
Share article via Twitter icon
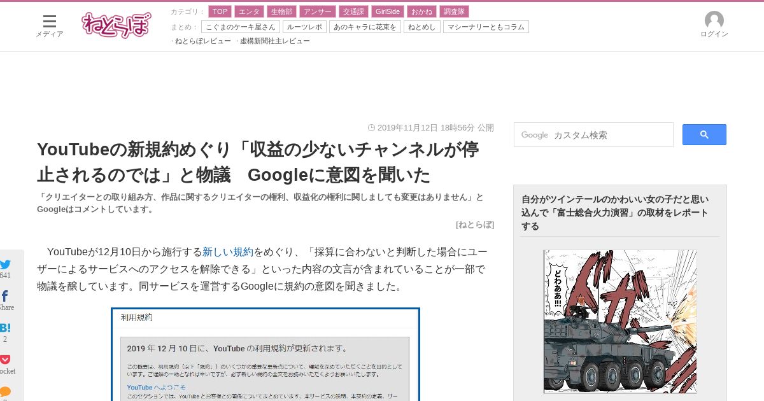click(5, 264)
